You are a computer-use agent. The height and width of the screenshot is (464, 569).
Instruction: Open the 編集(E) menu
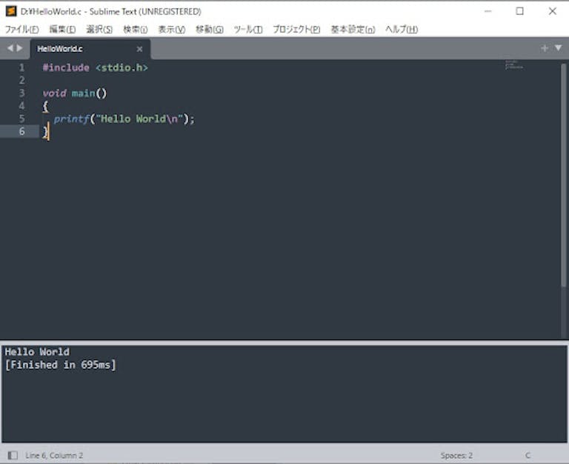tap(62, 29)
